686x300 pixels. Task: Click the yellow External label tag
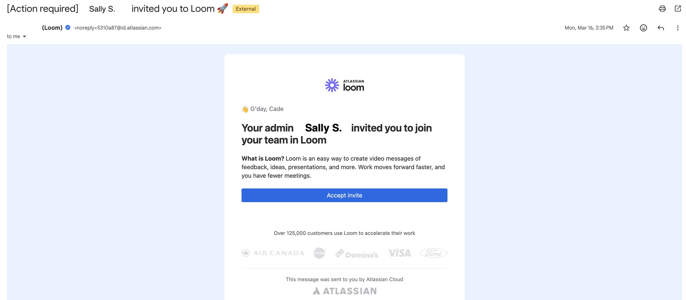point(246,9)
